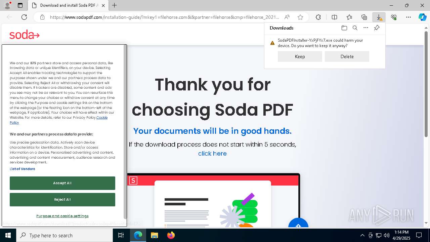
Task: Open File Explorer from taskbar
Action: [x=154, y=235]
